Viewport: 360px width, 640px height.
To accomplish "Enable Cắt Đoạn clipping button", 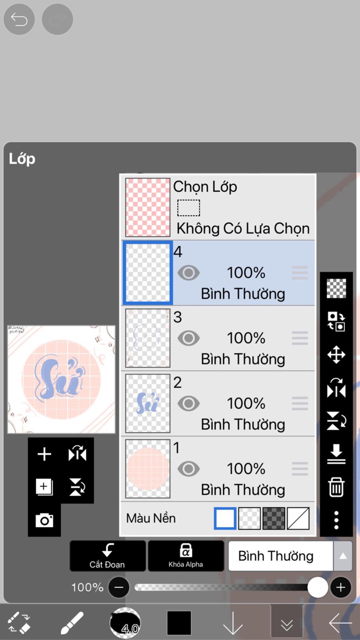I will click(108, 556).
